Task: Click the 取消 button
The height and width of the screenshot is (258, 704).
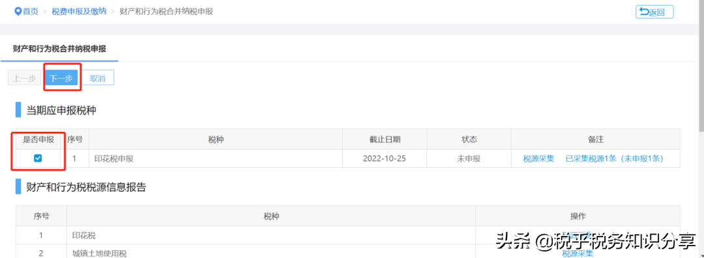Action: coord(97,78)
